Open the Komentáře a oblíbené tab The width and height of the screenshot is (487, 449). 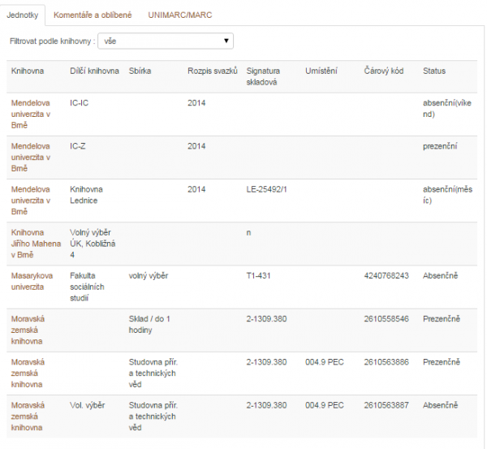[x=93, y=15]
